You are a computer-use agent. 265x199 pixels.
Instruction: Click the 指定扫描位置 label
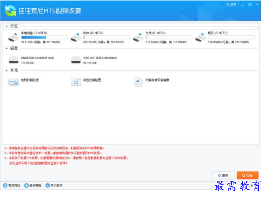(92, 80)
